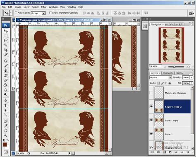Select the Dodge tool
The height and width of the screenshot is (157, 196).
pyautogui.click(x=6, y=94)
